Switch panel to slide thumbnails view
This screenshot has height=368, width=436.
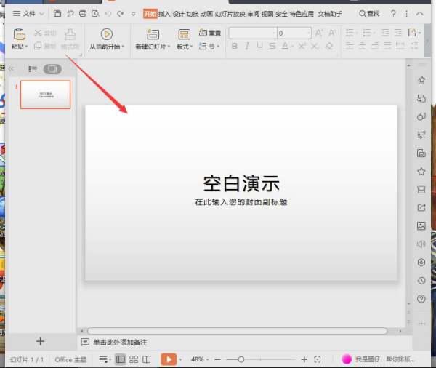coord(52,69)
